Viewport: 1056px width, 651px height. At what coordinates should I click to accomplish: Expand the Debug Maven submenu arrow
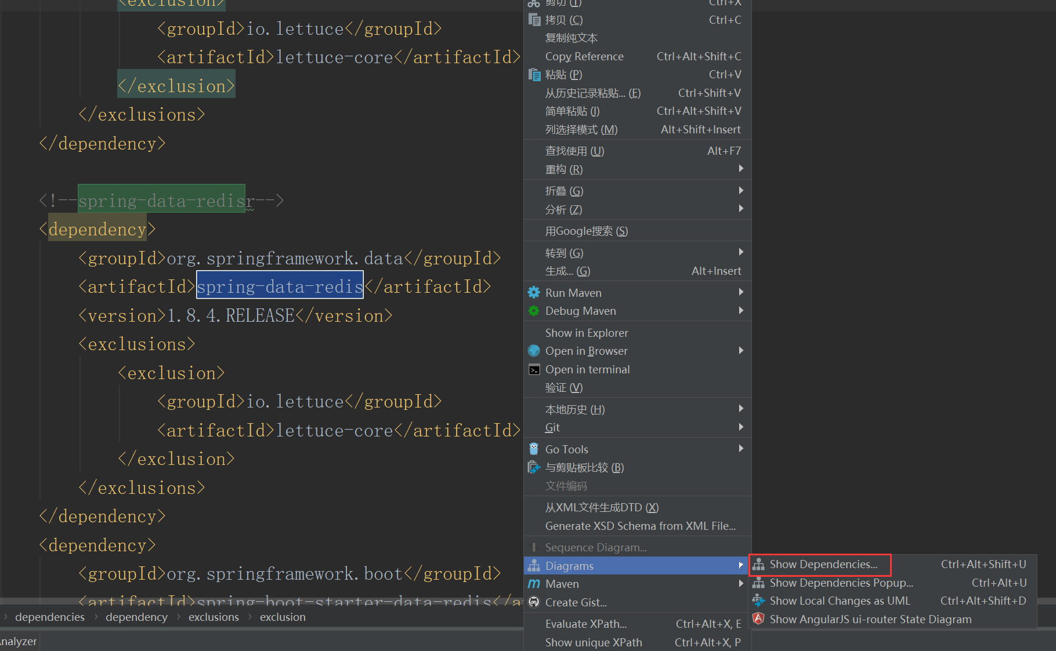[741, 311]
